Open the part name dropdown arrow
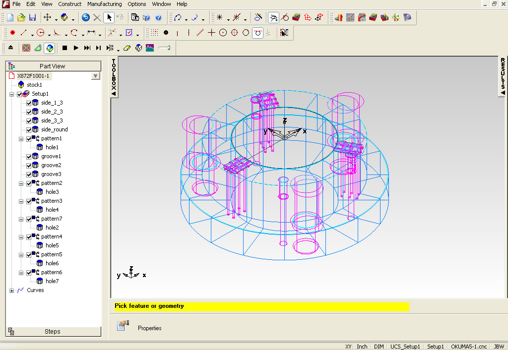The width and height of the screenshot is (508, 350). click(x=96, y=76)
